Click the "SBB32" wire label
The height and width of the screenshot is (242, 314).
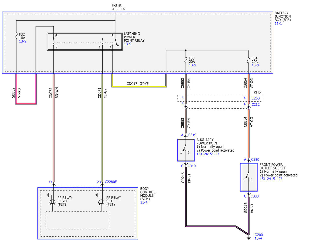point(13,92)
